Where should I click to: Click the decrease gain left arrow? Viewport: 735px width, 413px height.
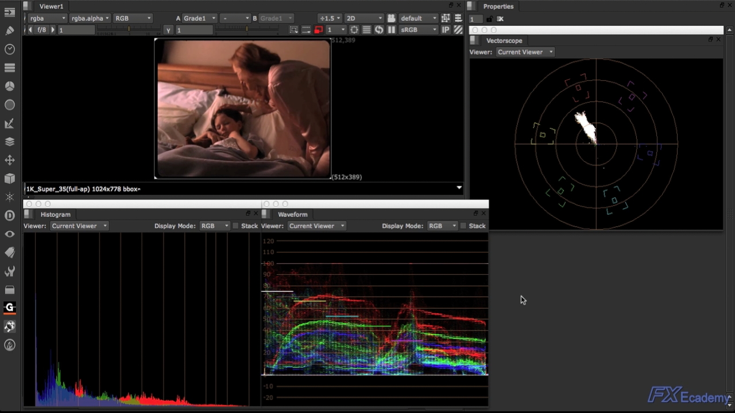pos(31,30)
